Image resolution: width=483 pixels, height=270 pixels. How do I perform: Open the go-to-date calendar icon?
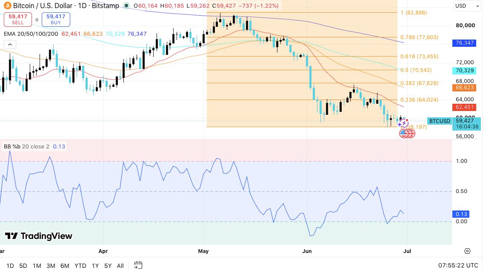coord(138,265)
